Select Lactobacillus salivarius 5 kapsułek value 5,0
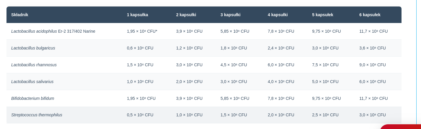This screenshot has height=129, width=421. click(x=325, y=82)
